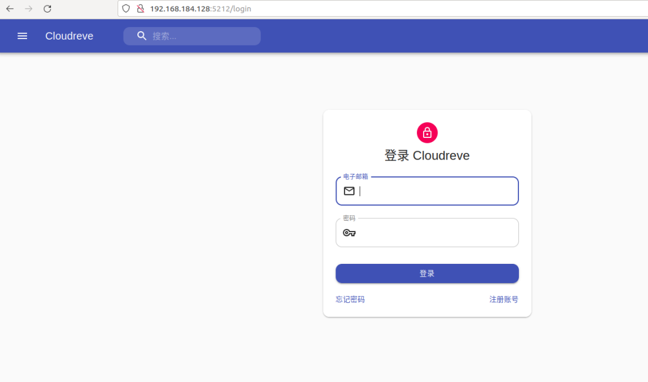Screen dimensions: 648x382
Task: Click the pink padlock icon above the login title
Action: [x=427, y=133]
